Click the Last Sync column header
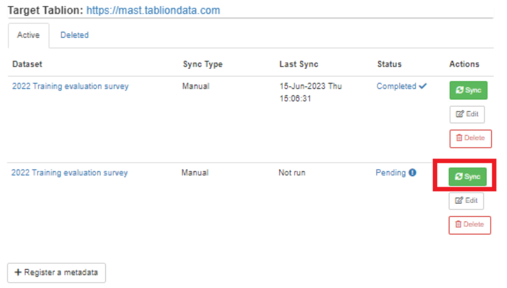This screenshot has width=507, height=288. coord(298,64)
